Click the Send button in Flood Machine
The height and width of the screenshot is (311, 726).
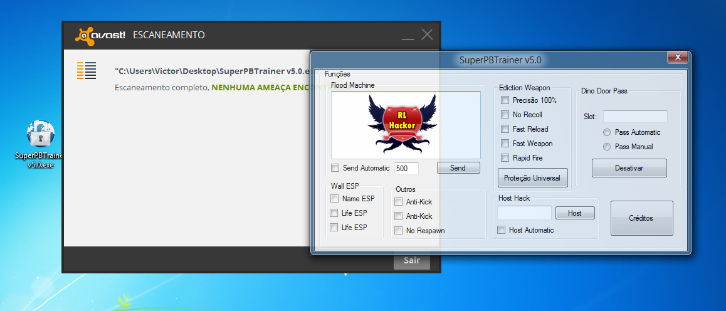tap(458, 168)
